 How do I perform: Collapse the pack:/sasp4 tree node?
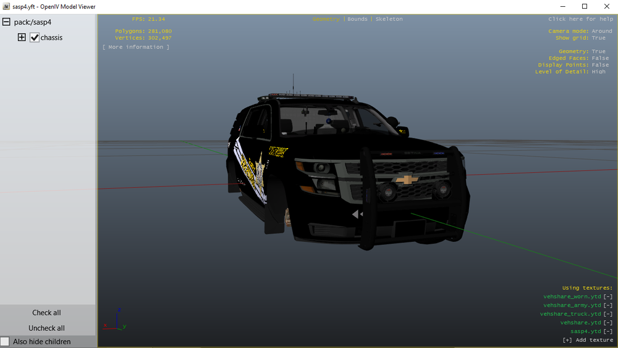pos(6,22)
